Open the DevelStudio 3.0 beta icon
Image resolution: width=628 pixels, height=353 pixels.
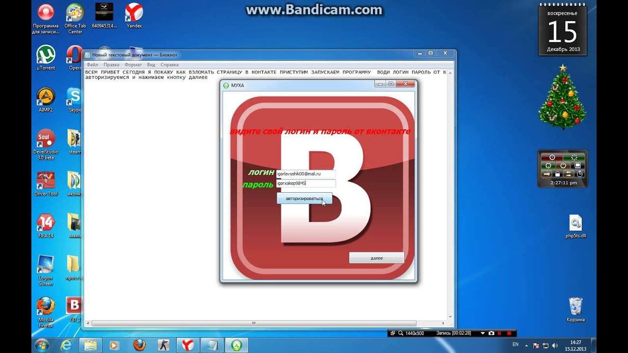pyautogui.click(x=46, y=145)
